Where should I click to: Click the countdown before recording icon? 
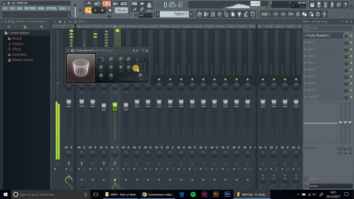coord(106,4)
